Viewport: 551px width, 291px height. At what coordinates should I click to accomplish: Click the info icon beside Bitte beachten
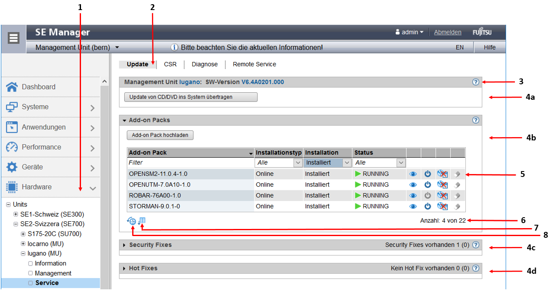(175, 47)
